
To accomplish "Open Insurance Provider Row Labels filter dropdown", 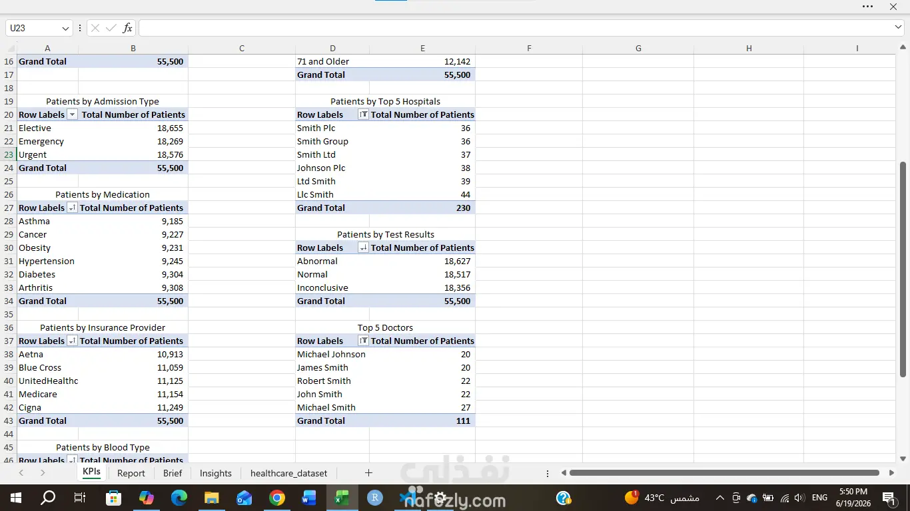I will tap(72, 341).
